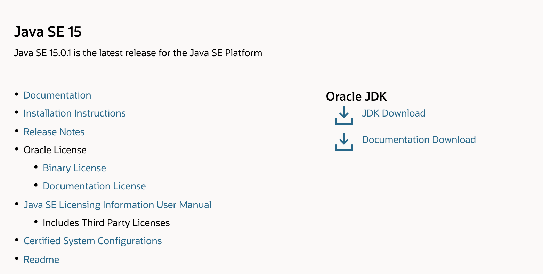Click the download icon beside JDK Download

(x=344, y=115)
